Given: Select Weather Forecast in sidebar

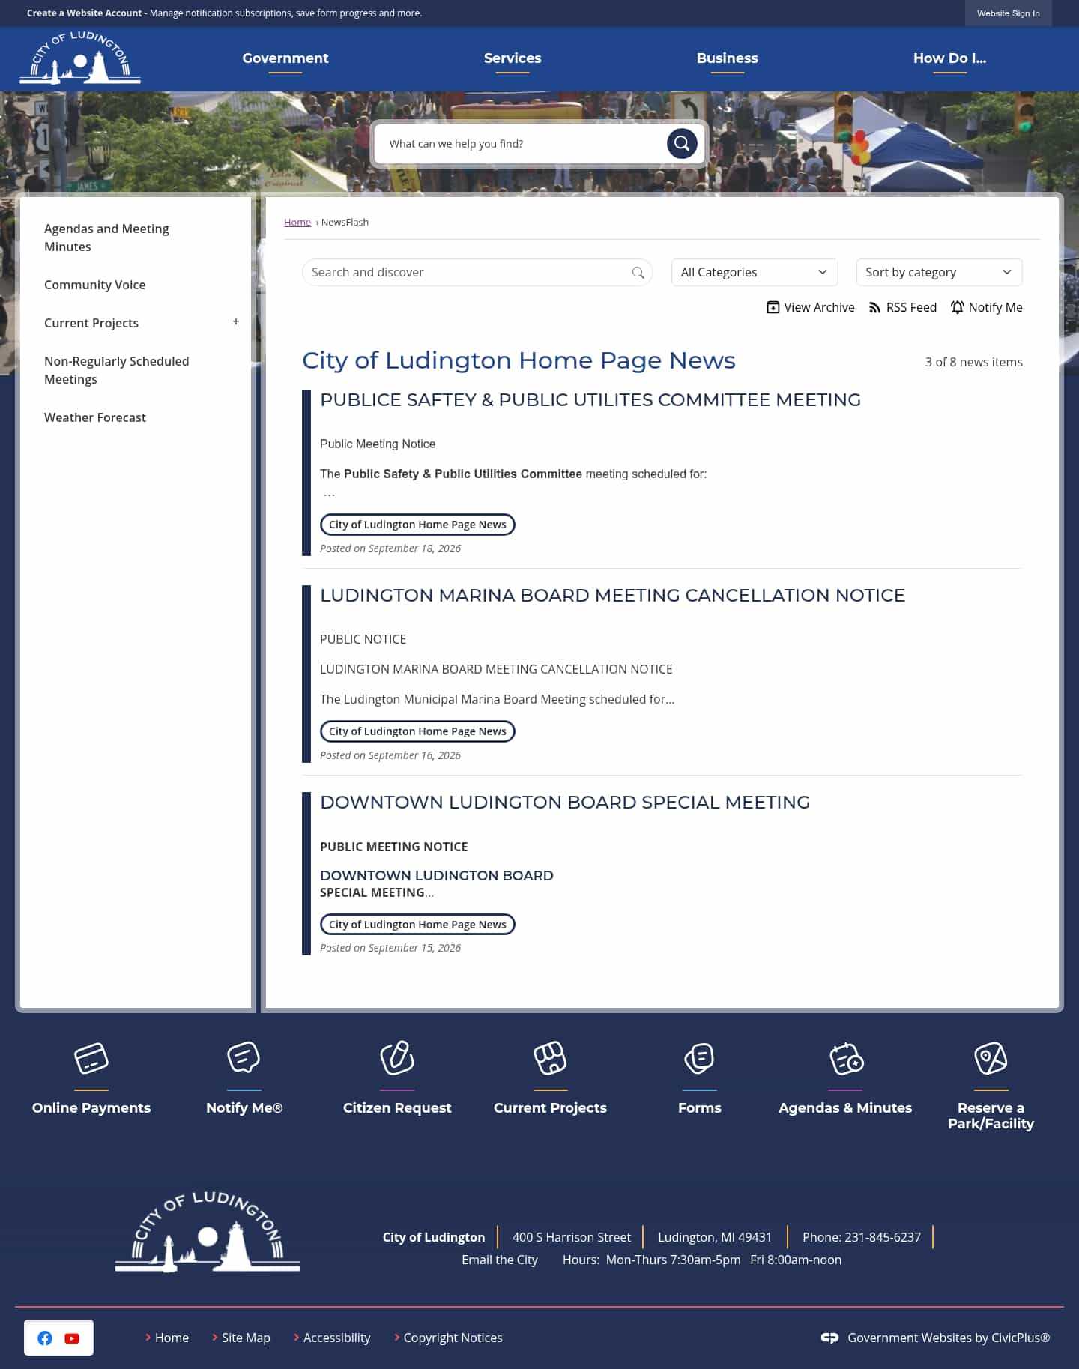Looking at the screenshot, I should click(x=94, y=417).
